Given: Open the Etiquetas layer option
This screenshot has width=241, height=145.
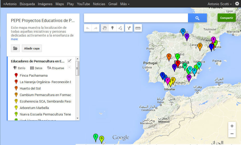Looking at the screenshot, I should (56, 68).
